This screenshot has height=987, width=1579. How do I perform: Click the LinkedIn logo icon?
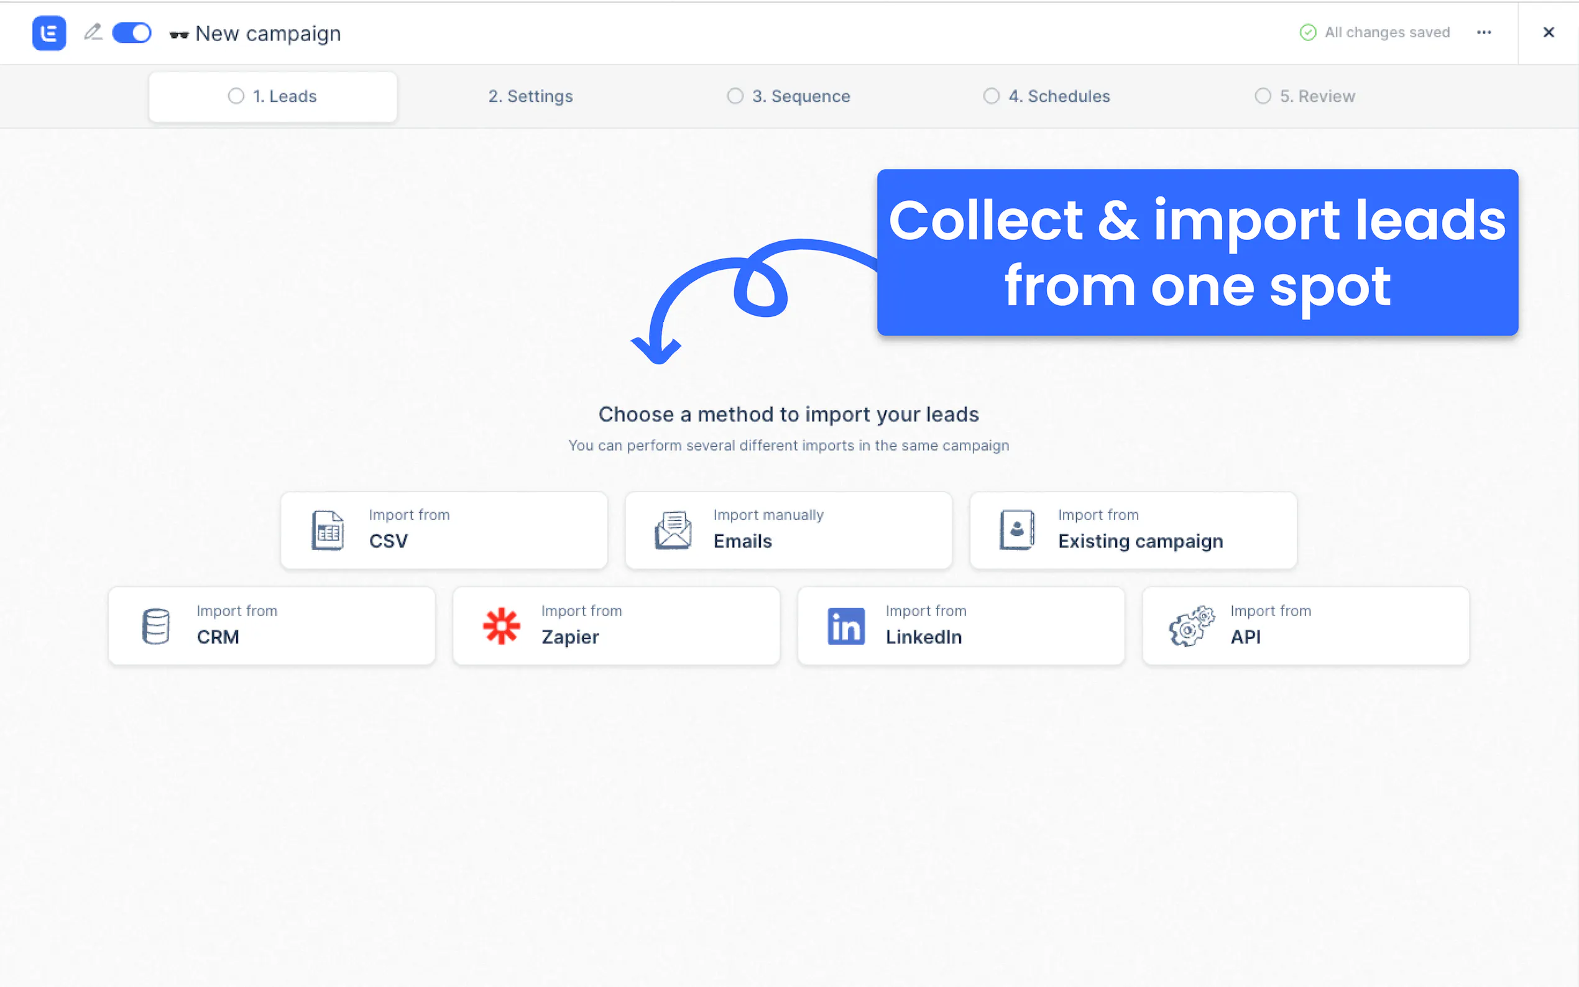(845, 626)
